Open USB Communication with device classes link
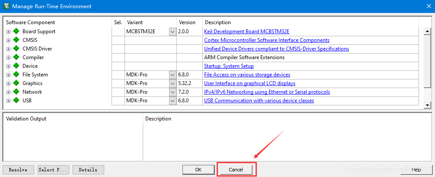This screenshot has width=435, height=177. tap(259, 100)
